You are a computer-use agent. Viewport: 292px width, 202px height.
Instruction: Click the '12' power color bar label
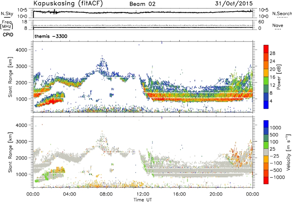272,85
